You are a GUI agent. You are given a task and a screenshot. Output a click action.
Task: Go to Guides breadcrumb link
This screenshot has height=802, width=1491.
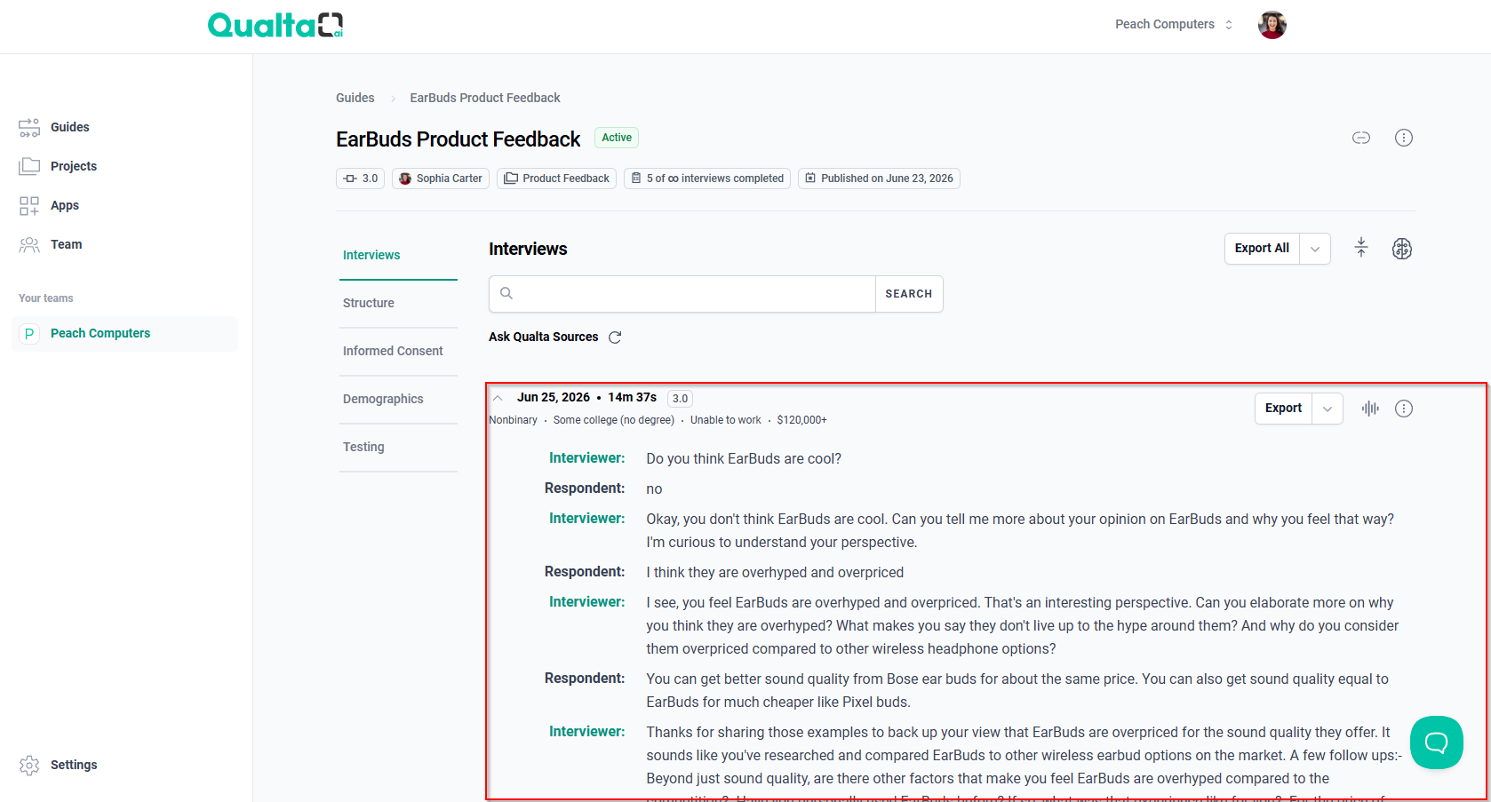point(355,98)
